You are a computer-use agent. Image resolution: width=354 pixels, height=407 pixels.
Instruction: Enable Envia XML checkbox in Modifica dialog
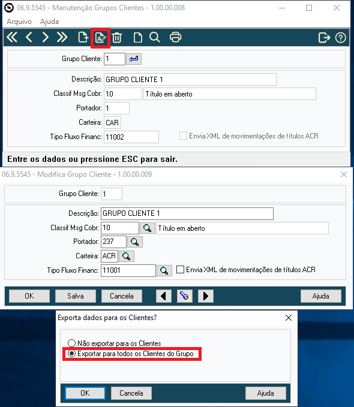pos(181,269)
